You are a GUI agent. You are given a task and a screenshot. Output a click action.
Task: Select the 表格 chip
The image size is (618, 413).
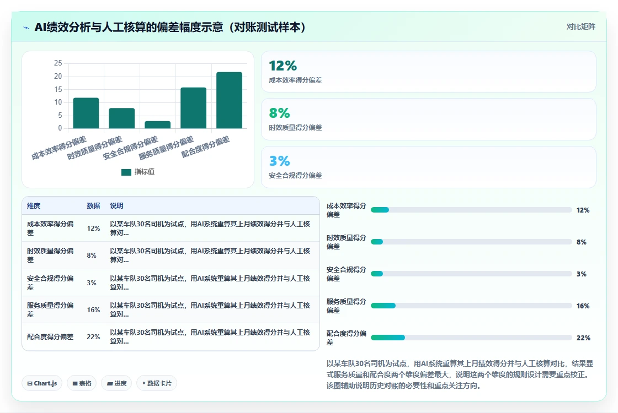point(82,383)
